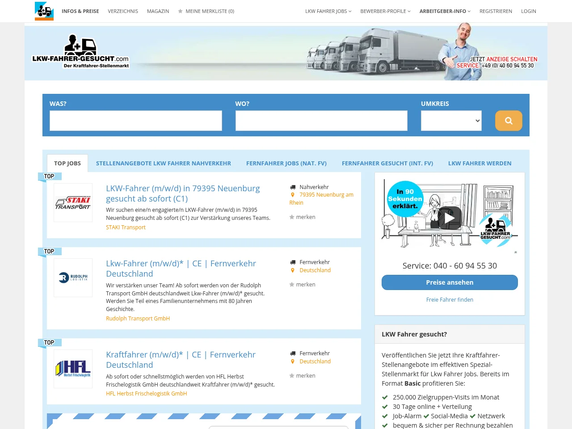The width and height of the screenshot is (572, 429).
Task: Click the Service: 040 - 60 94 55 30 text
Action: (450, 266)
